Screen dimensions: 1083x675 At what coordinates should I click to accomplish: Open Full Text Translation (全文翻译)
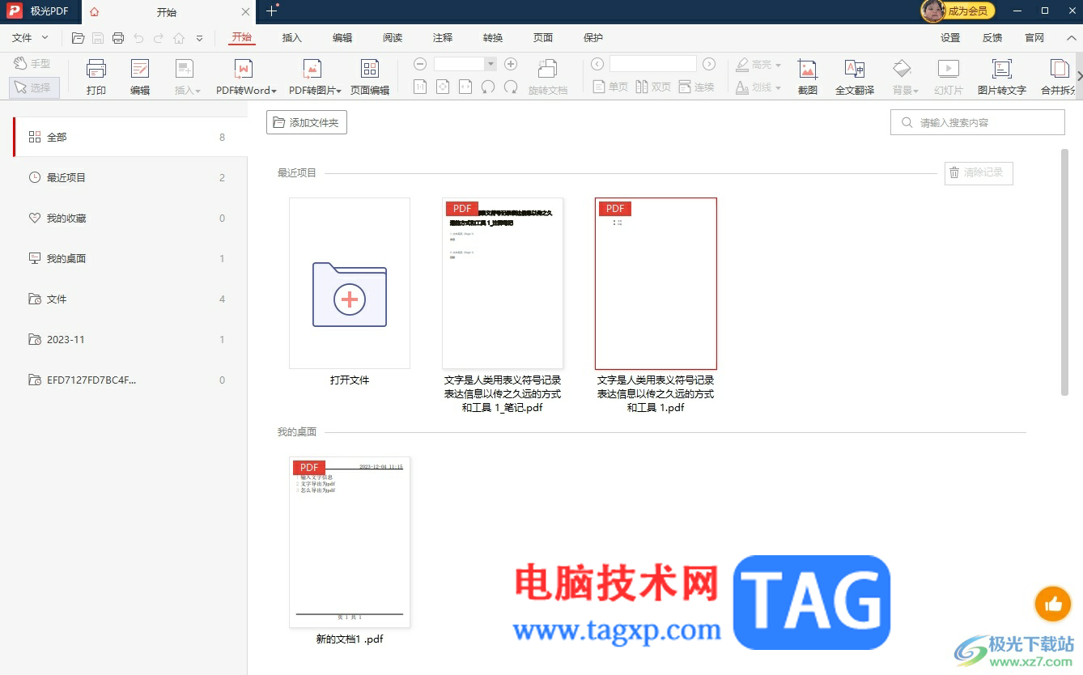[x=855, y=77]
